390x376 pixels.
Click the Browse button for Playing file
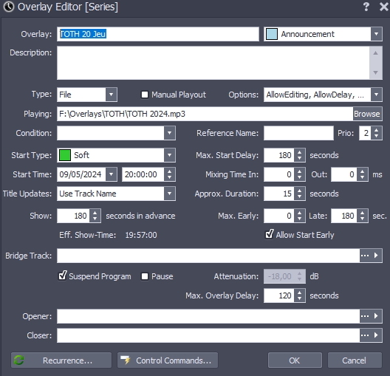367,114
